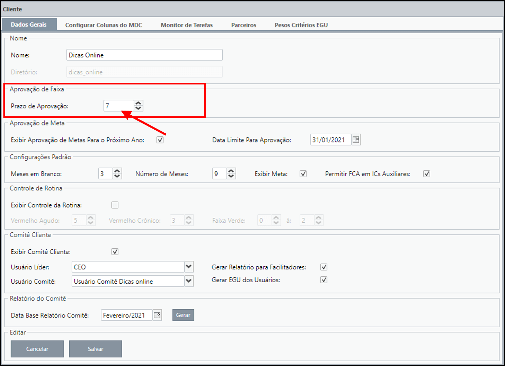Switch to Dados Gerais tab
Image resolution: width=505 pixels, height=366 pixels.
29,24
